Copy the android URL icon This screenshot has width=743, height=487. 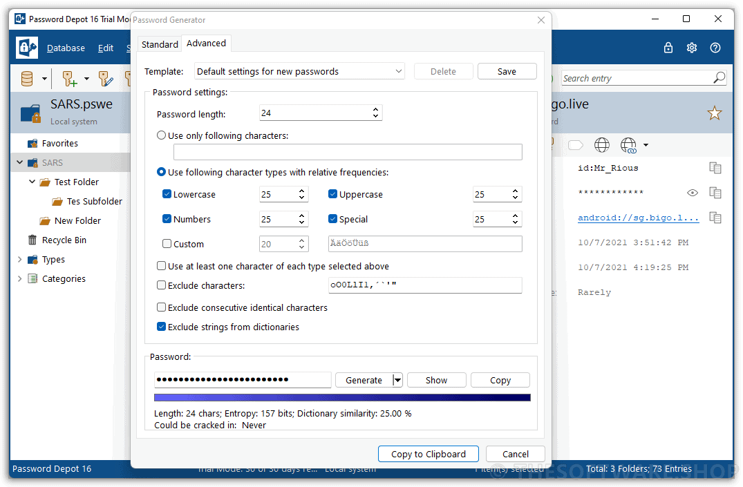(715, 218)
